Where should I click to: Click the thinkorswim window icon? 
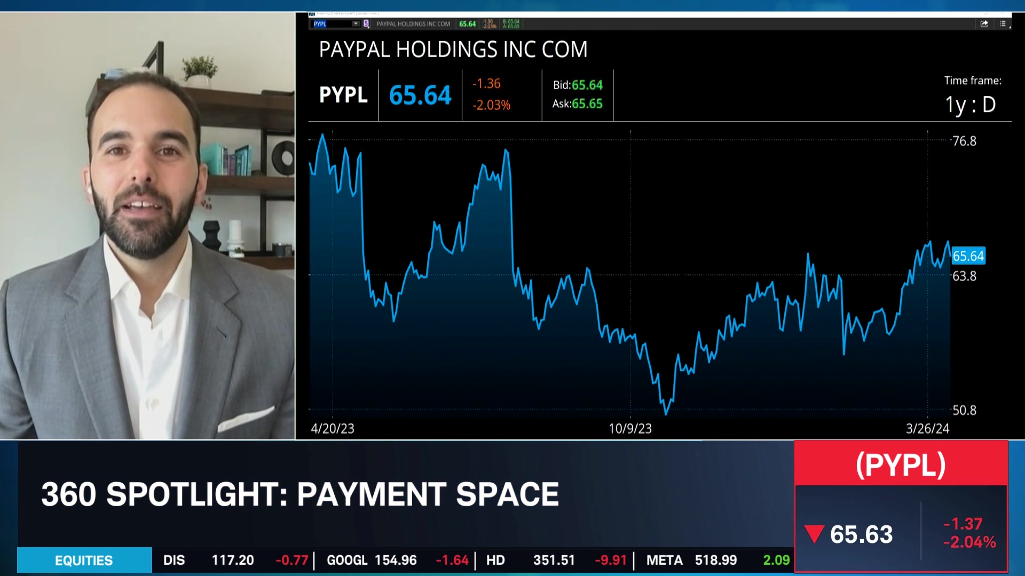312,14
